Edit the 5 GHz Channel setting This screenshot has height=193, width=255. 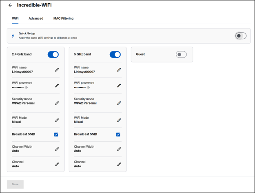click(119, 164)
